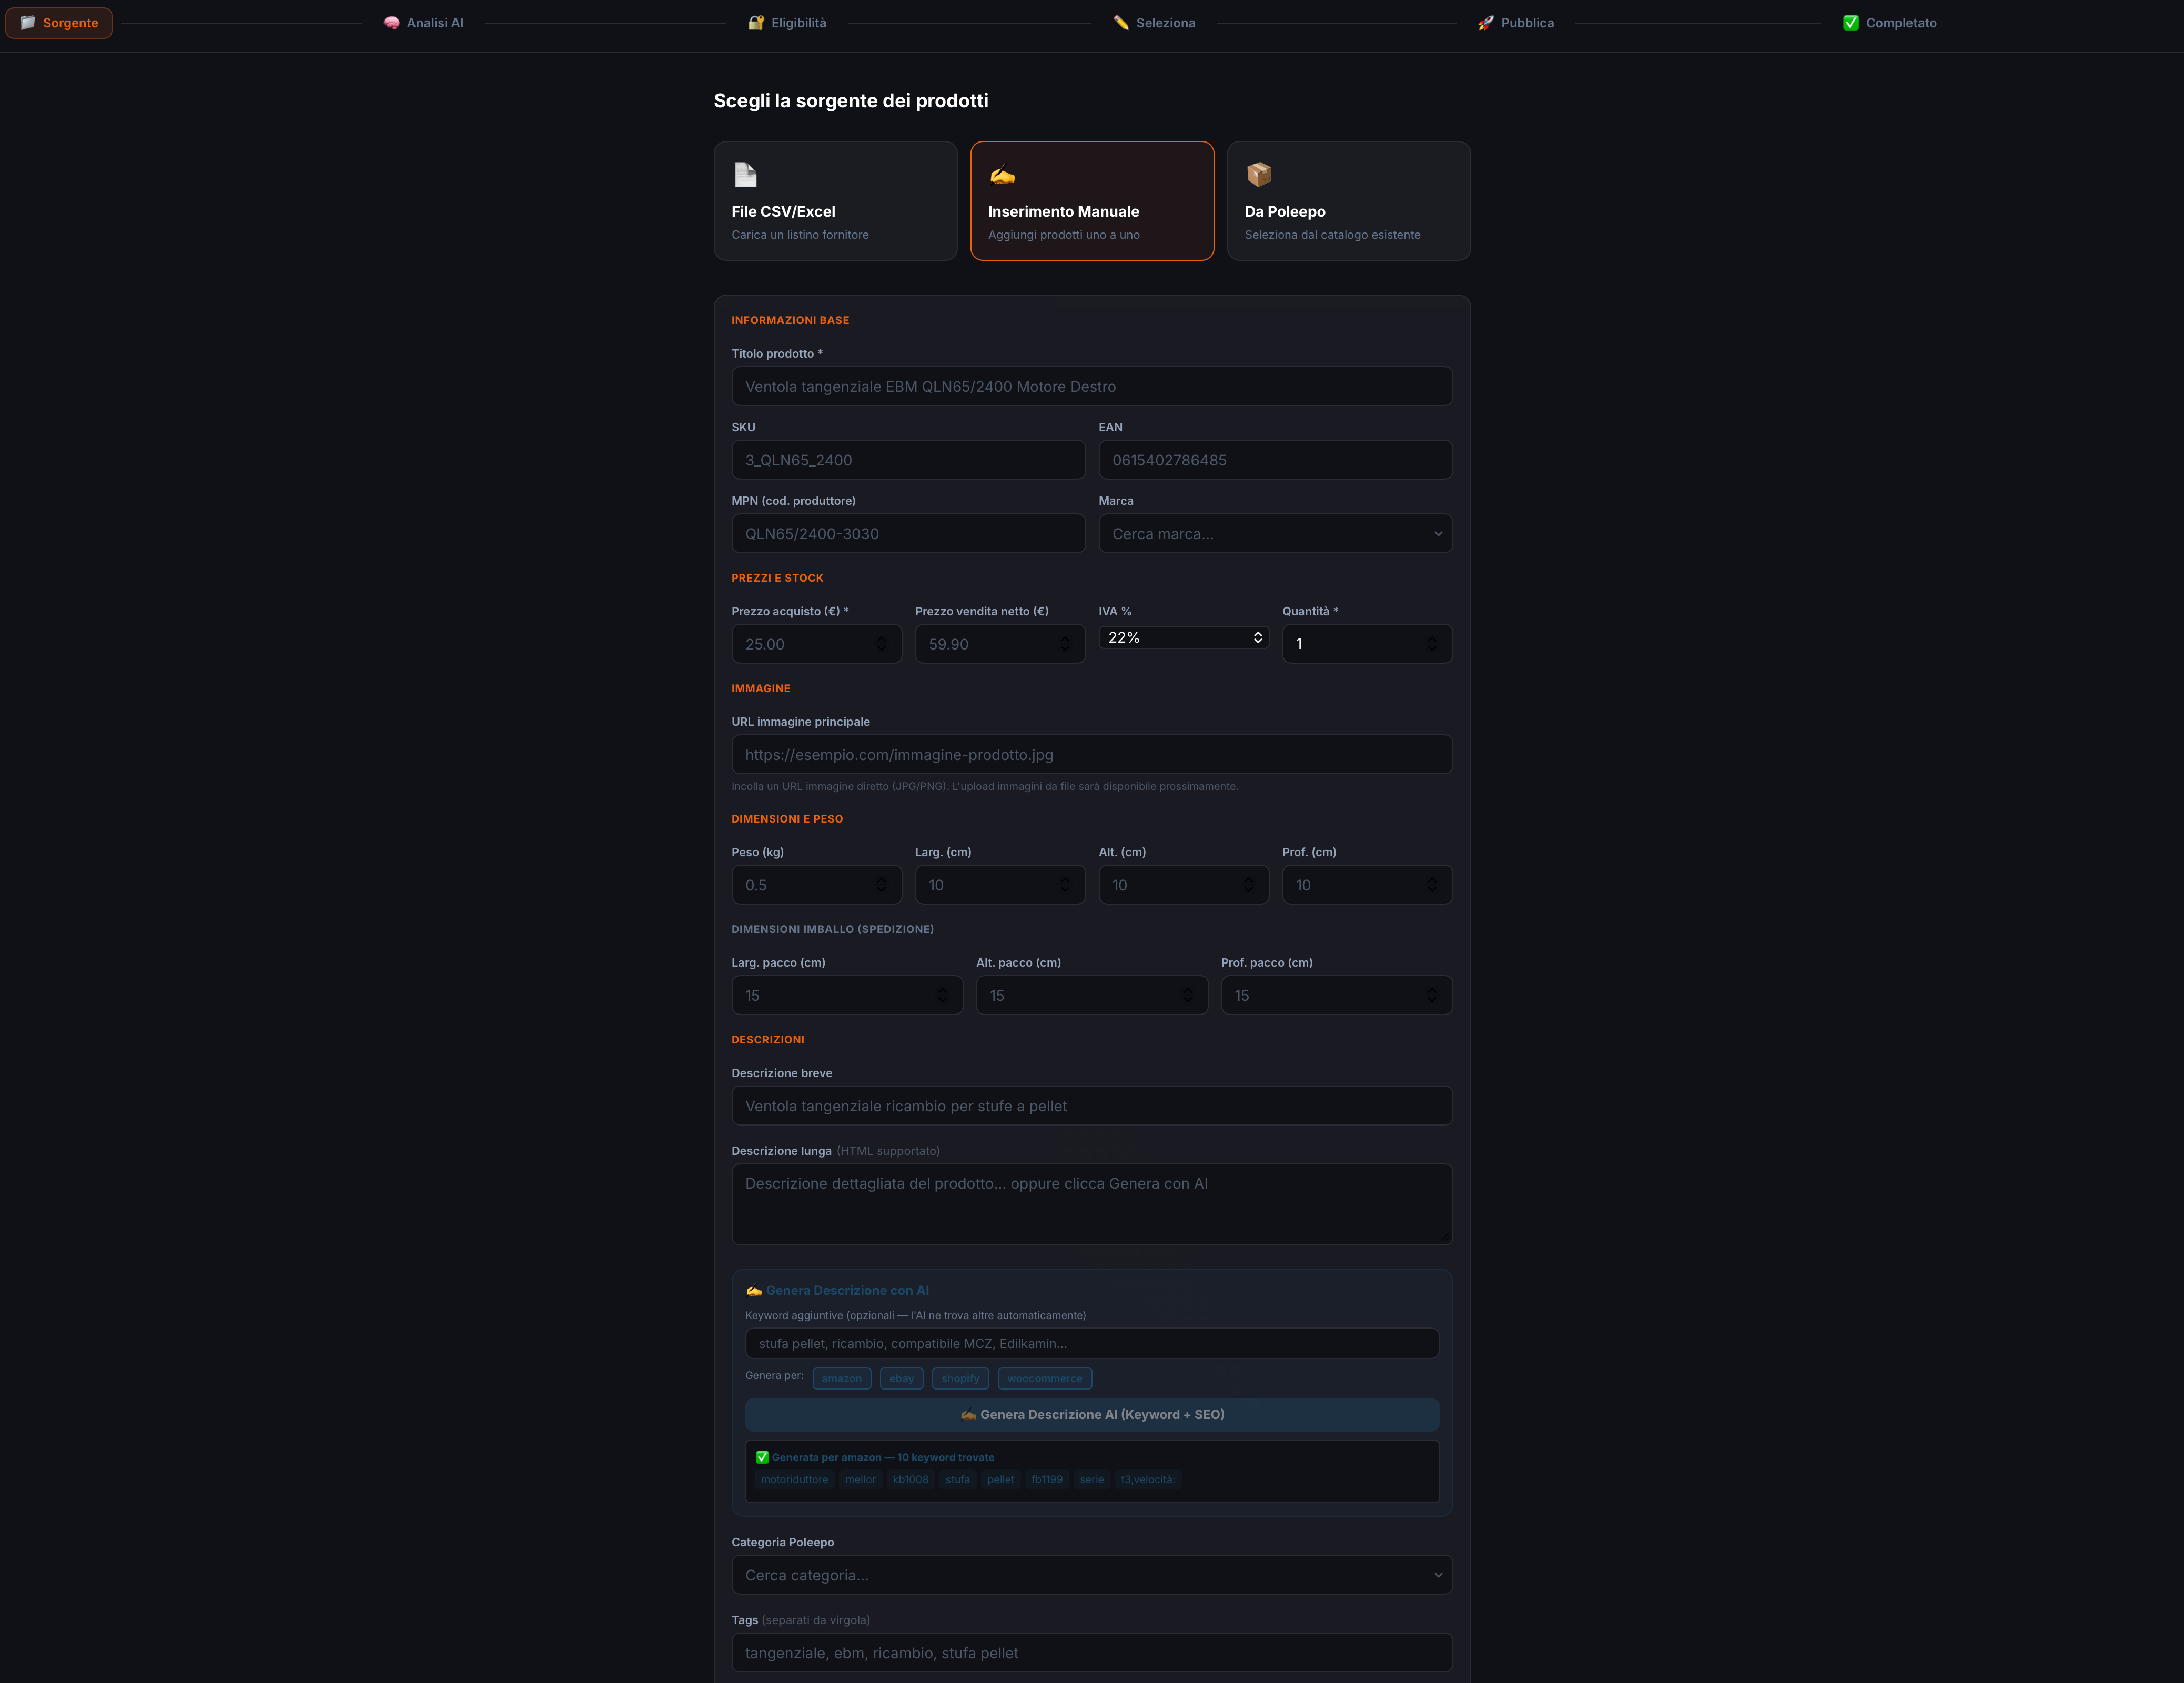Expand the Categoria Poleepo dropdown
The height and width of the screenshot is (1683, 2184).
(1091, 1575)
